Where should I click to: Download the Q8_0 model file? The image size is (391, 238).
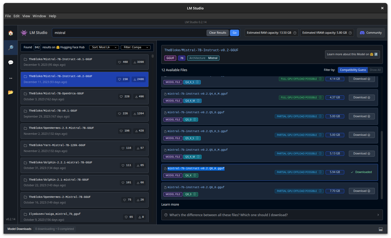pos(361,191)
